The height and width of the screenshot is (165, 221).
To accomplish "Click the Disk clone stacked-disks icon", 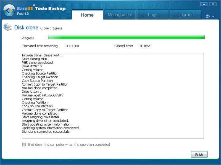I will [8, 27].
